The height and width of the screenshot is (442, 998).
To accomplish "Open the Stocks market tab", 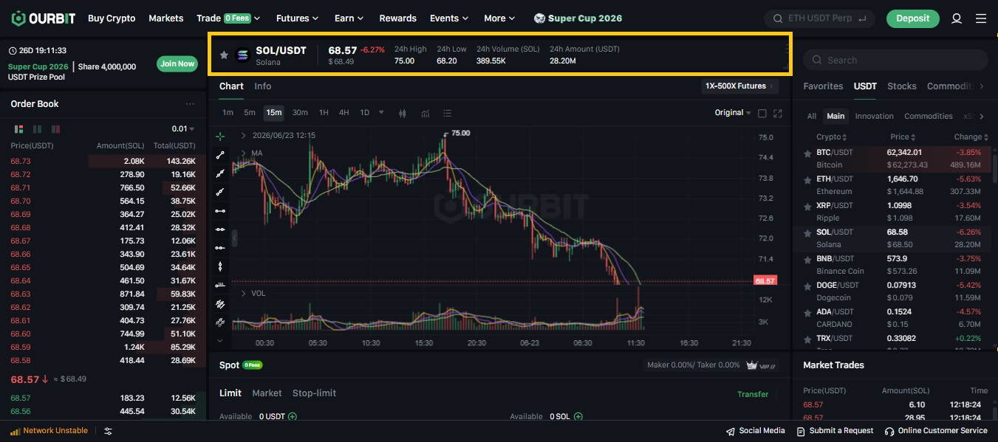I will [901, 86].
